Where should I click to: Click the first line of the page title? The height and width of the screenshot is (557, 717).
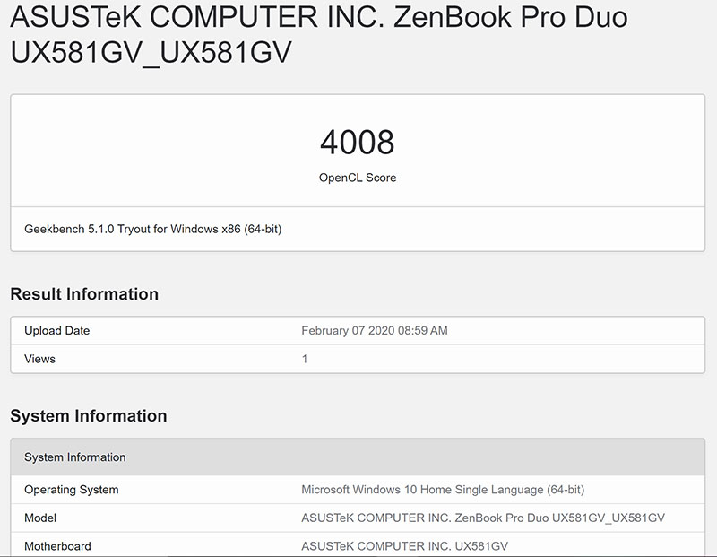(x=319, y=19)
